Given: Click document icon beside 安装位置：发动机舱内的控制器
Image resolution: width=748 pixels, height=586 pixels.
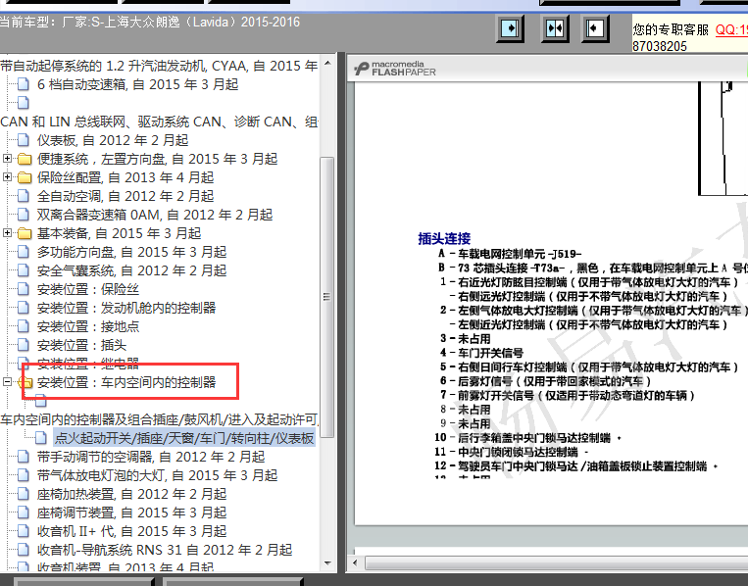Looking at the screenshot, I should point(24,308).
